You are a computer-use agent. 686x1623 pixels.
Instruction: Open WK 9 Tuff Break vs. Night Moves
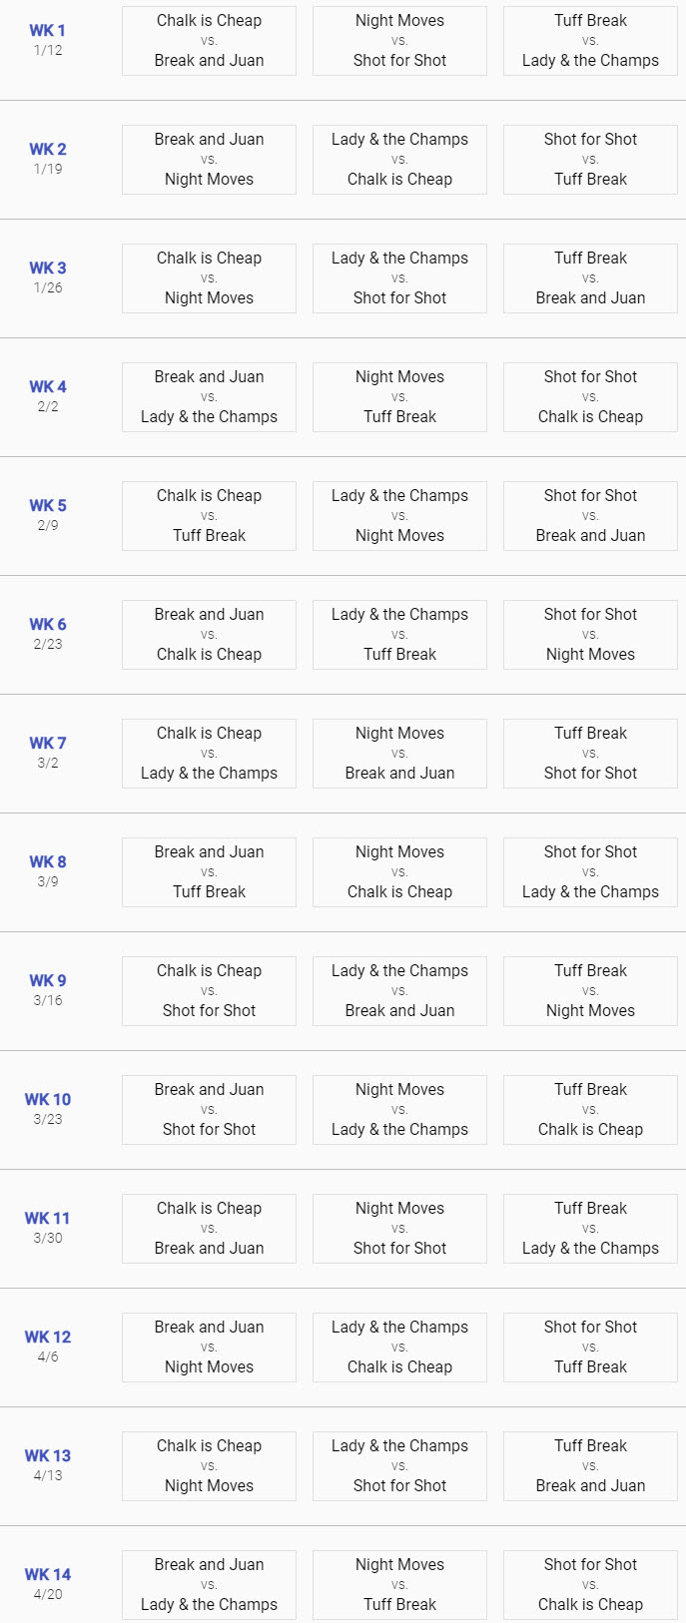coord(590,991)
